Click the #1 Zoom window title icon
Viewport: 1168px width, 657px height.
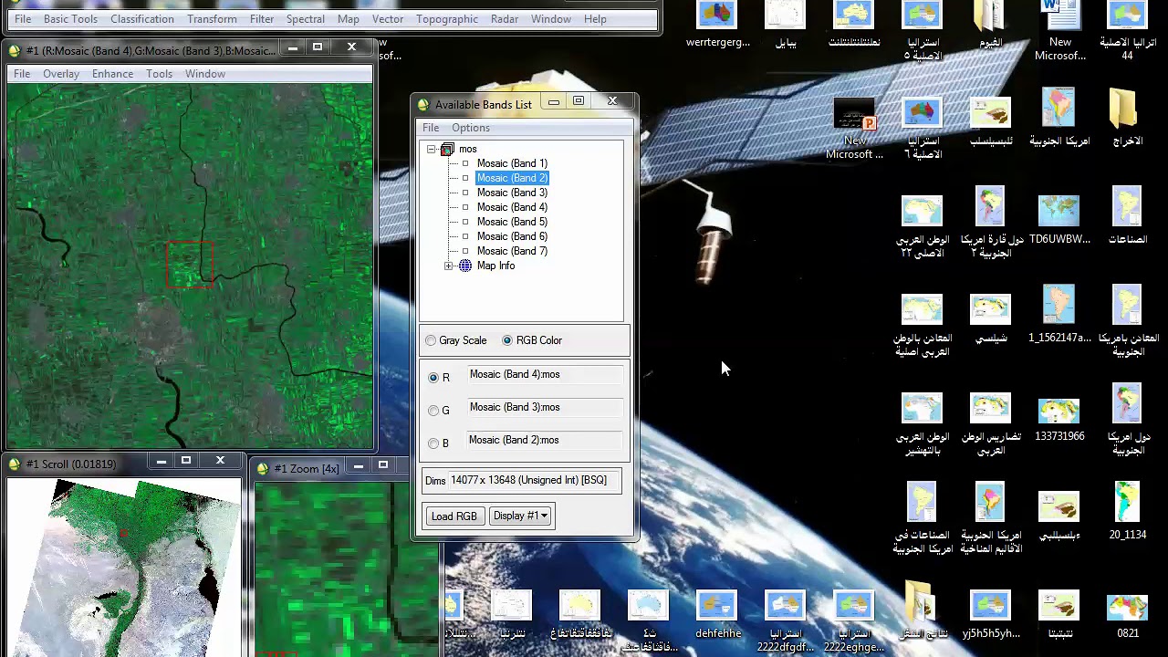tap(263, 468)
